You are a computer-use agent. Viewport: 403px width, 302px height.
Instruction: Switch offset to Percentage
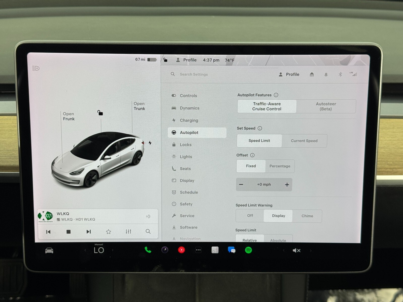[280, 166]
